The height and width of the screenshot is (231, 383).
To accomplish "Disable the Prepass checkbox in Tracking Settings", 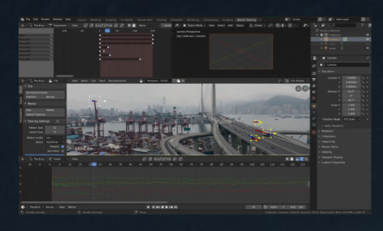I will pyautogui.click(x=62, y=147).
